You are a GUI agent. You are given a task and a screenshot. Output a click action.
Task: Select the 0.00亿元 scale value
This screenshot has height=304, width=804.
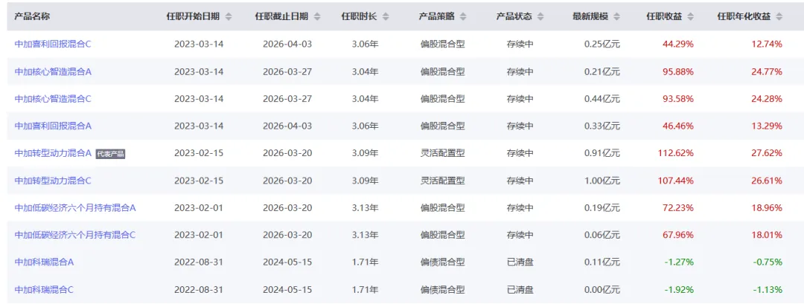click(602, 289)
